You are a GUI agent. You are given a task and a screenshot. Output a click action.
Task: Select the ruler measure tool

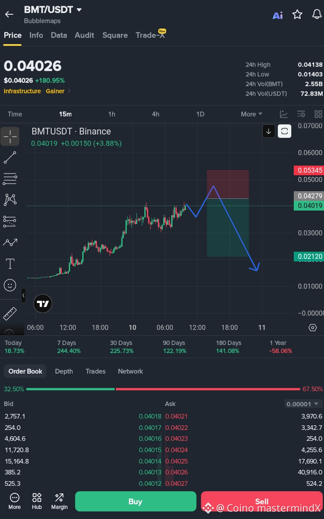point(10,314)
